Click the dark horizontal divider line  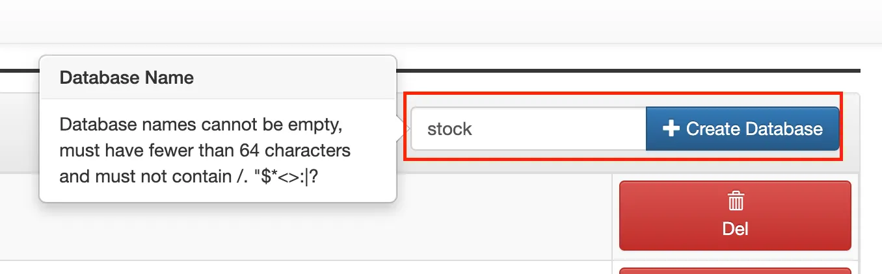point(624,70)
